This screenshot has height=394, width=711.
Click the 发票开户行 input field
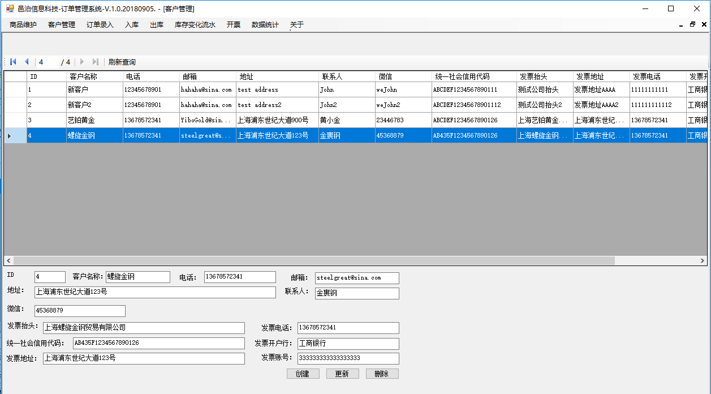pos(348,344)
